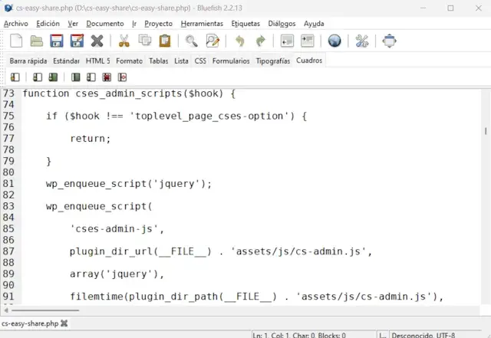Open Find with the magnifying glass icon
The height and width of the screenshot is (338, 491).
(x=192, y=41)
